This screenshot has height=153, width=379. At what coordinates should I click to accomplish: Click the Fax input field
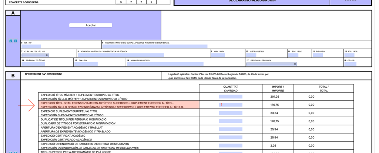pyautogui.click(x=86, y=64)
